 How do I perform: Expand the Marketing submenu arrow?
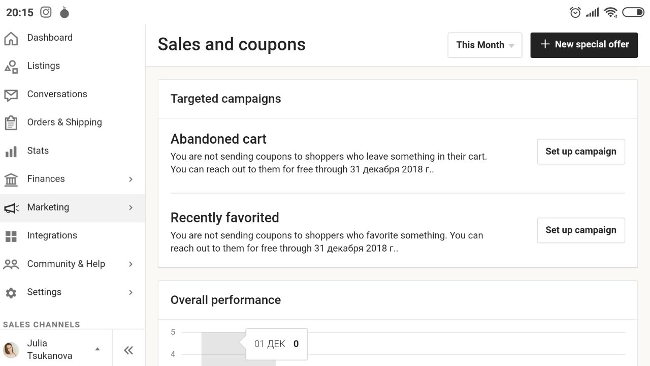[131, 207]
